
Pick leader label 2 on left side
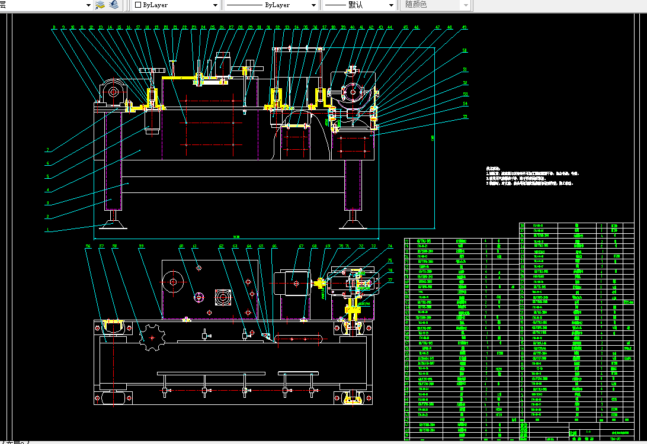(x=48, y=217)
